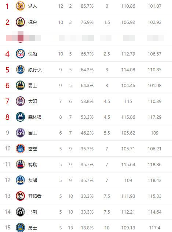
Task: Select the Kings SAC team logo
Action: (21, 133)
